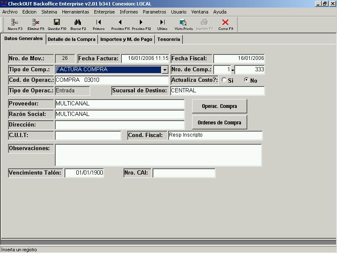Save with the Guardar F10 floppy icon
Viewport: 337px width, 253px height.
(57, 24)
